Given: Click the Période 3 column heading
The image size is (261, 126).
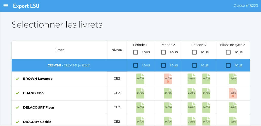Looking at the screenshot, I should [x=199, y=45].
